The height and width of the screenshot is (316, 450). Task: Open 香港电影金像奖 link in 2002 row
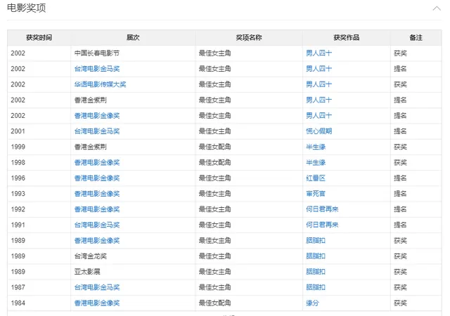tap(97, 116)
